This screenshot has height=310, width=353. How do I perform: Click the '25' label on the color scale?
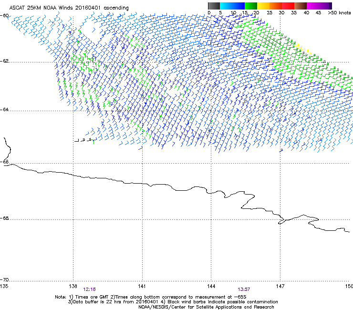[270, 13]
